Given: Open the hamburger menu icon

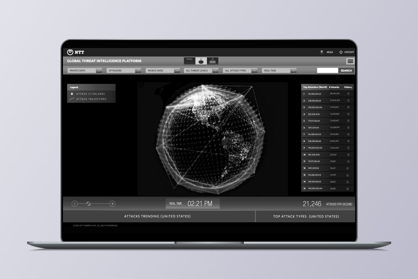Looking at the screenshot, I should tap(350, 61).
